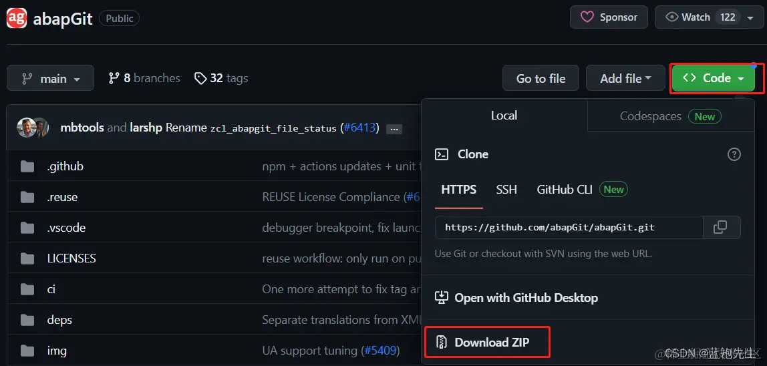Open the img folder
767x366 pixels.
[57, 351]
